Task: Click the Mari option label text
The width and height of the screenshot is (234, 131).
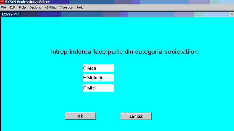Action: pyautogui.click(x=92, y=68)
